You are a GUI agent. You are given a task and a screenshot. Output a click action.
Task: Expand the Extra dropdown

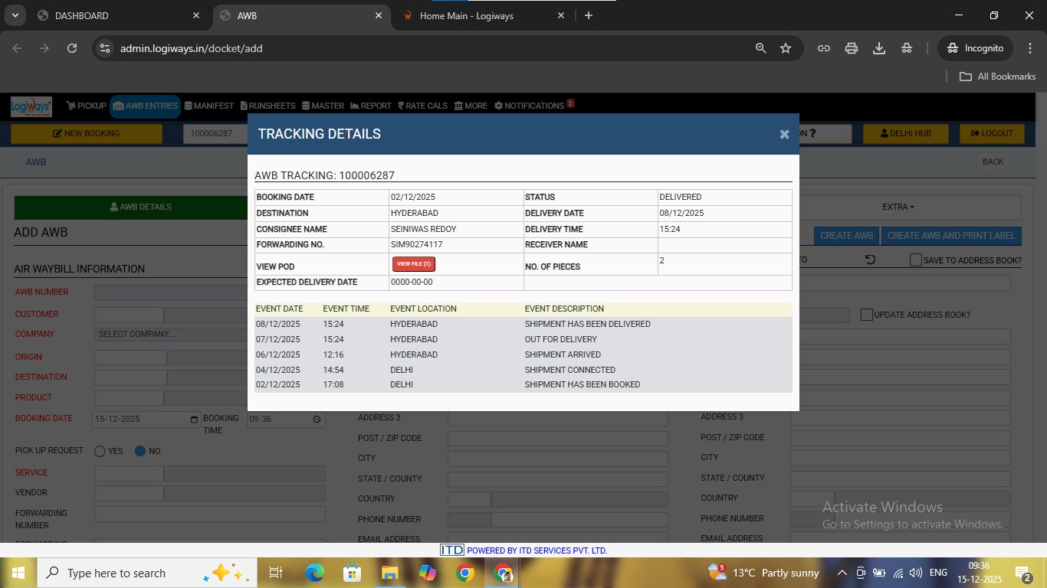898,207
